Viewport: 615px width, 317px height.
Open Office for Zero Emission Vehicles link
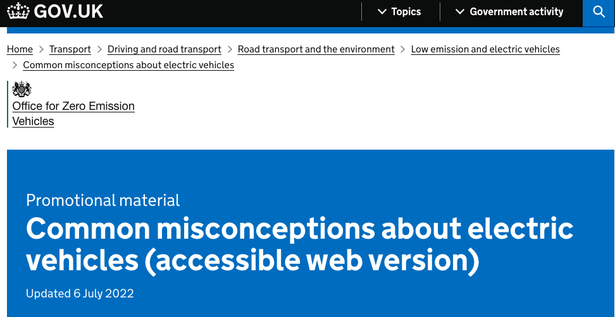[73, 114]
